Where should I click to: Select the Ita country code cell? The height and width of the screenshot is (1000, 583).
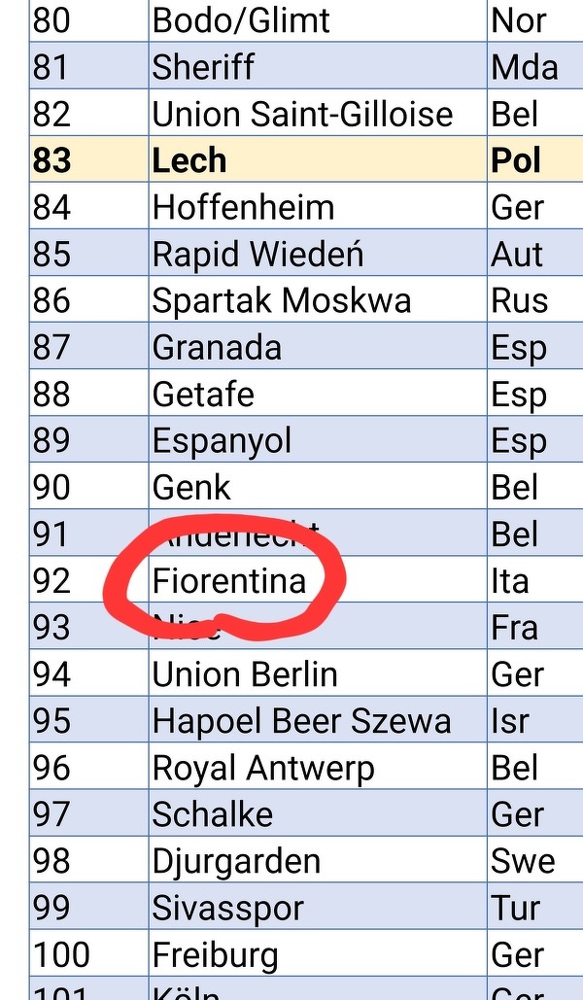pos(510,581)
